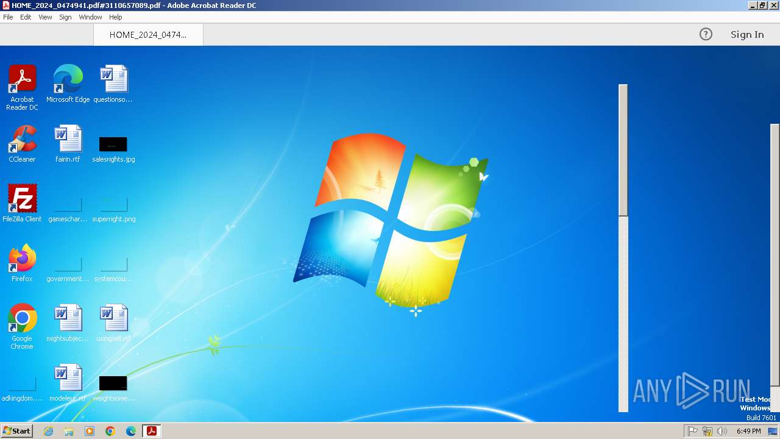Screen dimensions: 780x439
Task: Select the CCleaner desktop icon
Action: [x=22, y=144]
